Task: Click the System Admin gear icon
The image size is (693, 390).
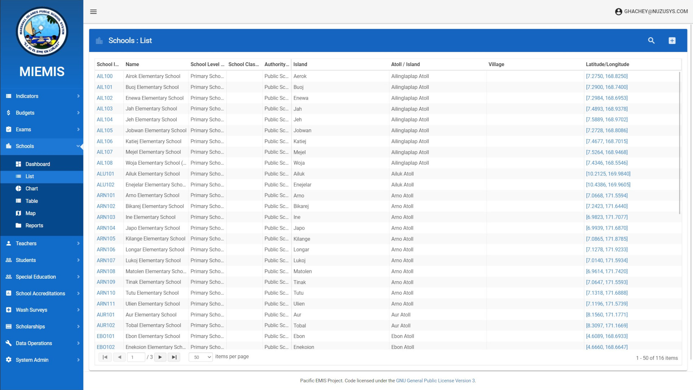Action: click(x=9, y=360)
